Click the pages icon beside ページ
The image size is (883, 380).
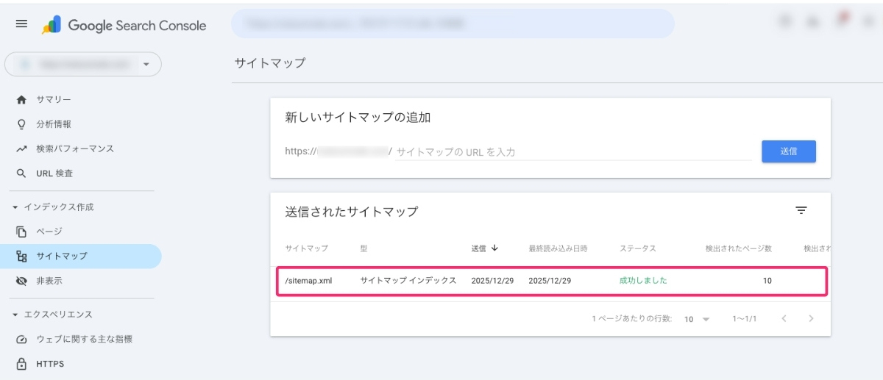[x=21, y=232]
